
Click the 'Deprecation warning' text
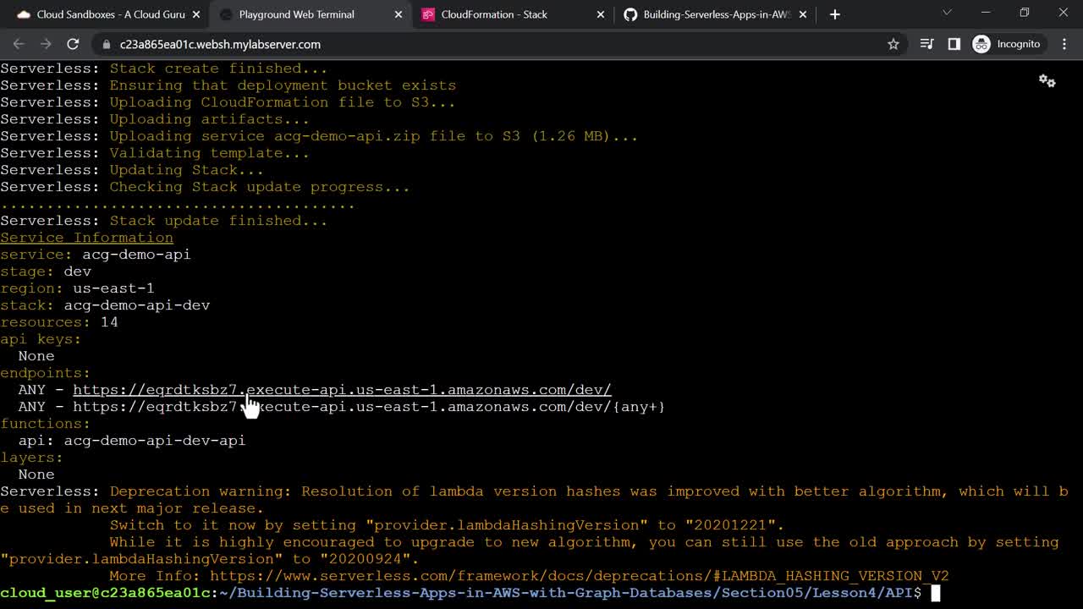click(x=201, y=491)
